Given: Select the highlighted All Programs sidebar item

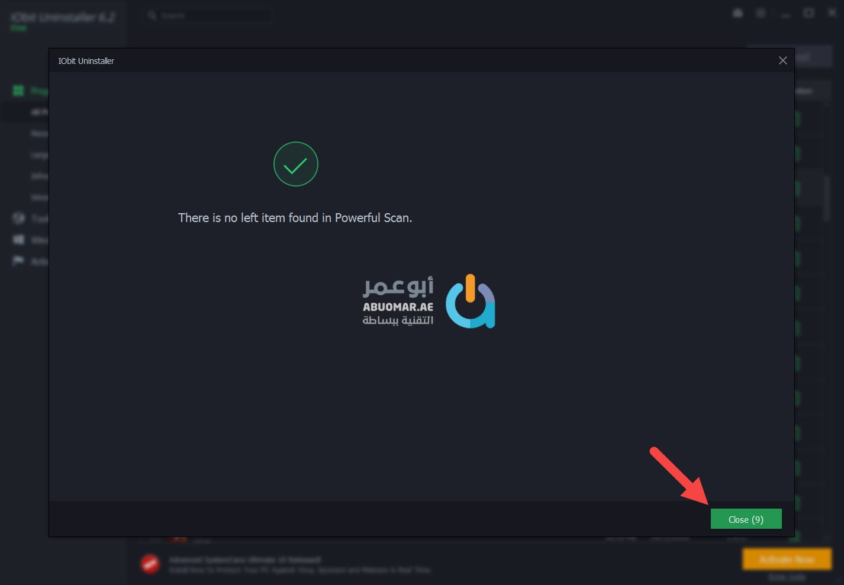Looking at the screenshot, I should pyautogui.click(x=25, y=112).
